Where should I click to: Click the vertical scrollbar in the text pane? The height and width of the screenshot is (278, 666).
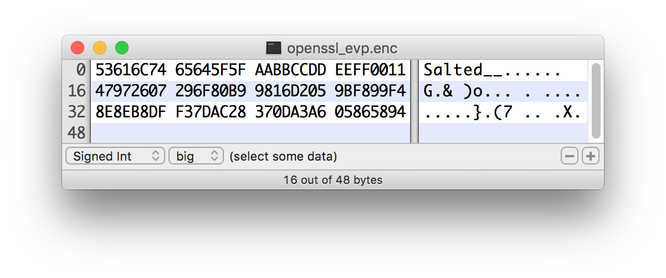[596, 100]
